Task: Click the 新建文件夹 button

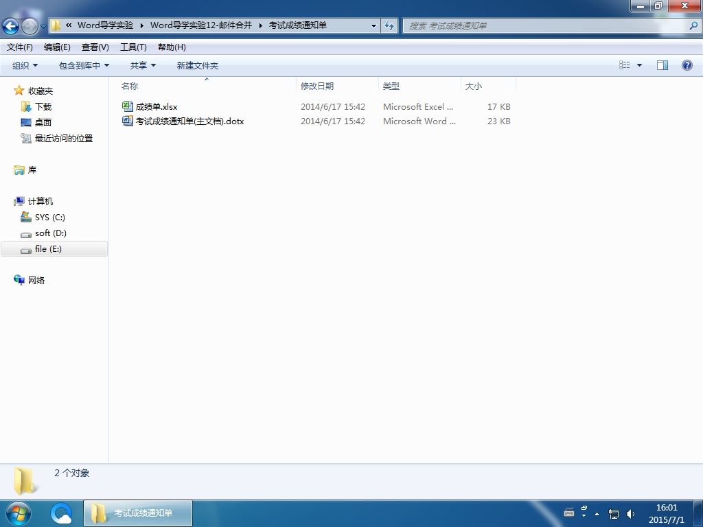Action: point(197,65)
